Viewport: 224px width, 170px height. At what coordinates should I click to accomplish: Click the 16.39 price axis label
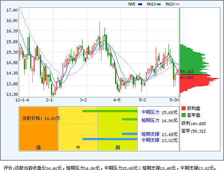[x=12, y=31]
